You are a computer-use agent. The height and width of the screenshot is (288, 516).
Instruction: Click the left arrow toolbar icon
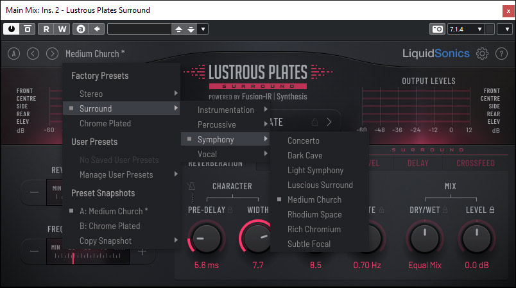97,29
